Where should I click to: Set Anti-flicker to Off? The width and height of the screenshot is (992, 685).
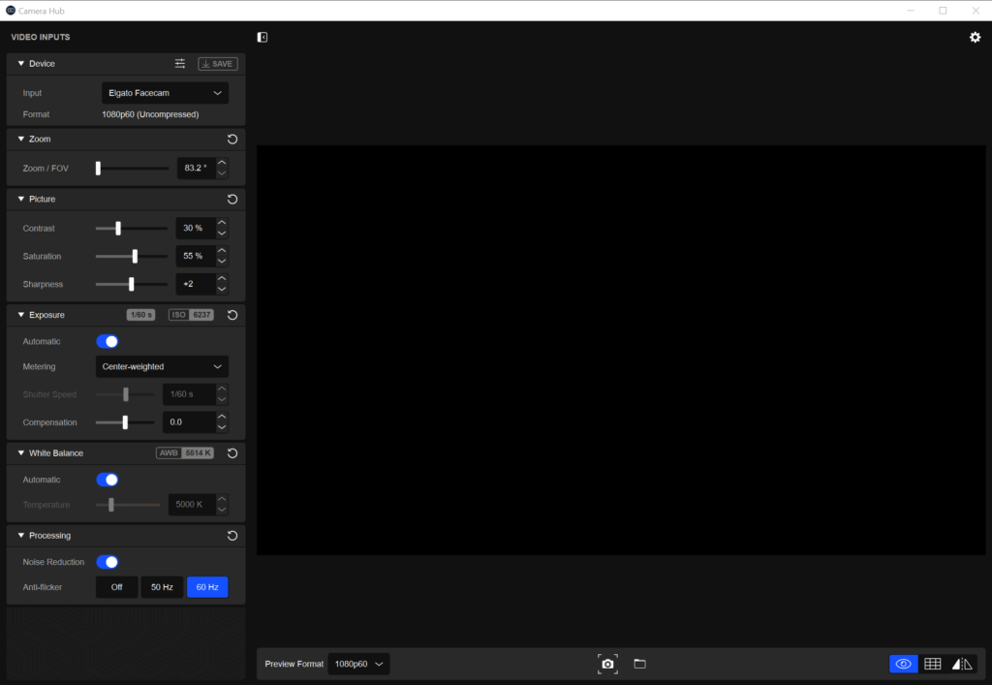click(x=117, y=587)
